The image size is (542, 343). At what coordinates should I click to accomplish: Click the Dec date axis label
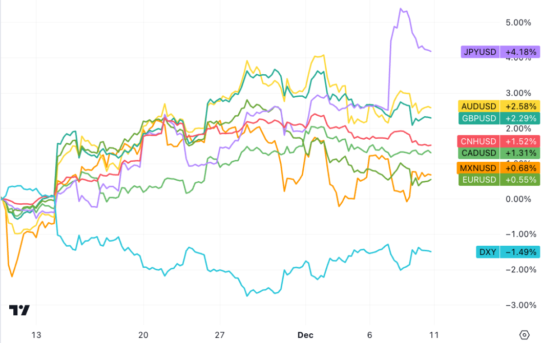pyautogui.click(x=305, y=335)
